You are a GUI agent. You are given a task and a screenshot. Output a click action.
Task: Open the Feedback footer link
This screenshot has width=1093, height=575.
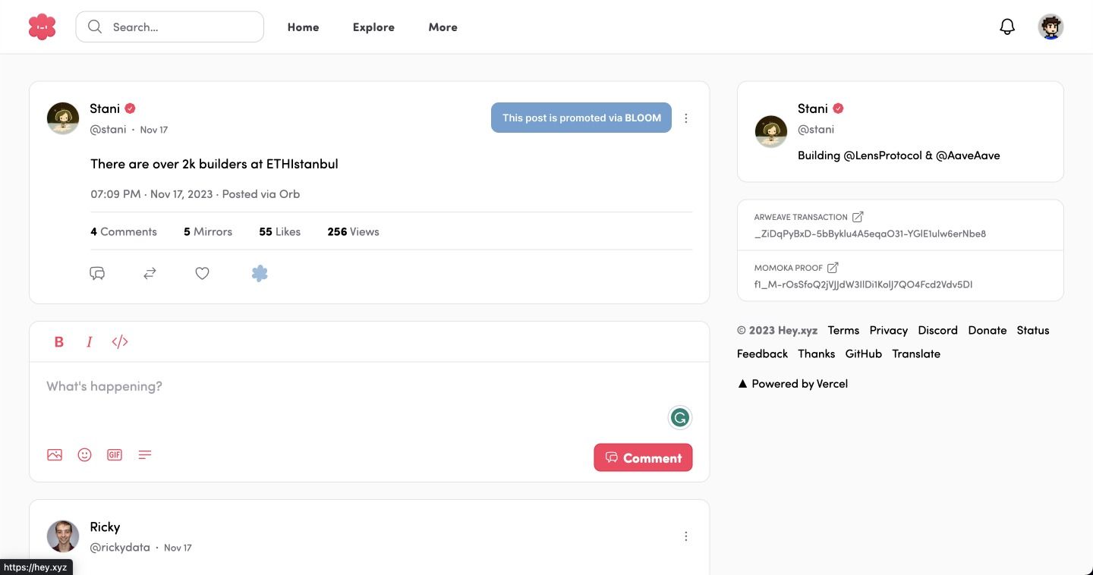point(763,353)
